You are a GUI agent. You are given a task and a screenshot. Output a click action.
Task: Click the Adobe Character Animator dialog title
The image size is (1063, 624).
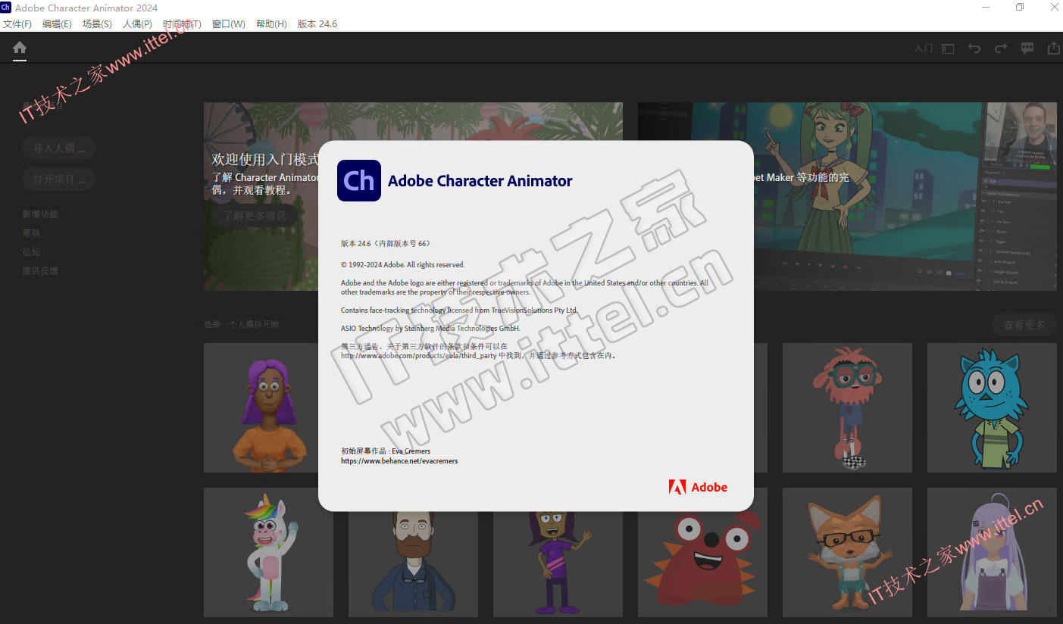pos(480,181)
